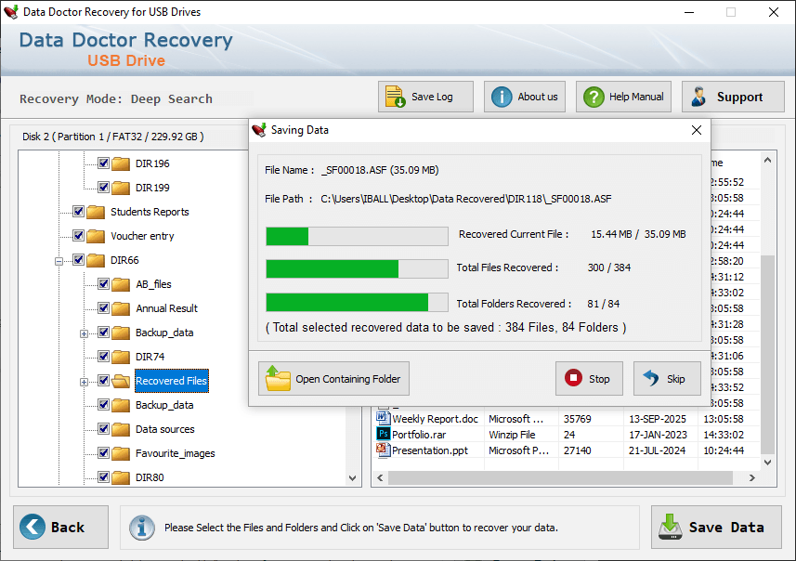This screenshot has height=561, width=796.
Task: Toggle the AB_files checkbox
Action: pos(103,284)
